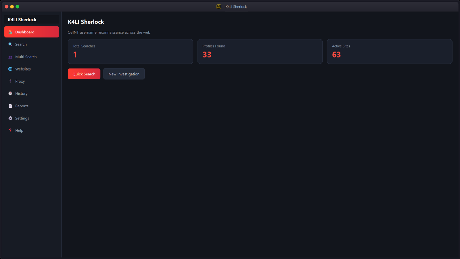This screenshot has height=259, width=460.
Task: Click the Profiles Found stat card
Action: click(260, 52)
